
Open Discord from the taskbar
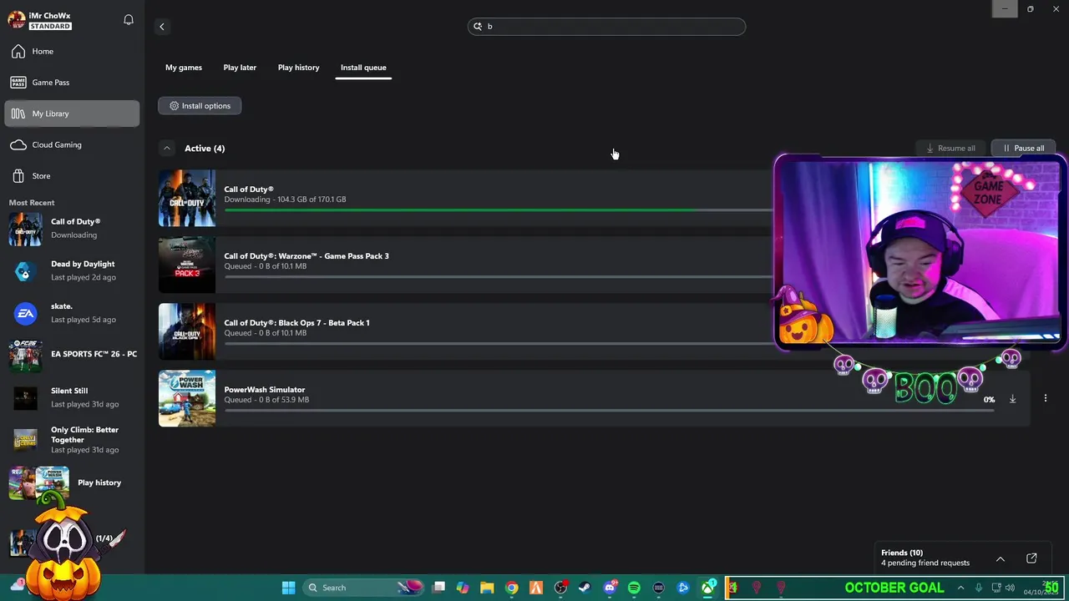tap(610, 588)
